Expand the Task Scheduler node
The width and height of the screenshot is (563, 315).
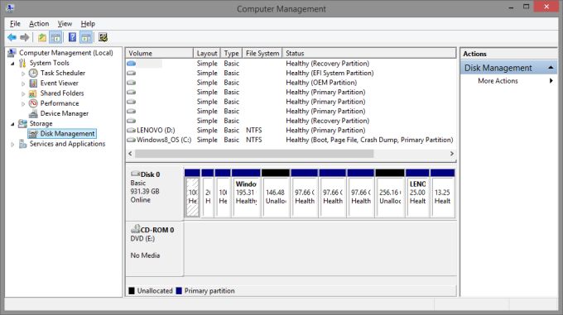[x=23, y=74]
